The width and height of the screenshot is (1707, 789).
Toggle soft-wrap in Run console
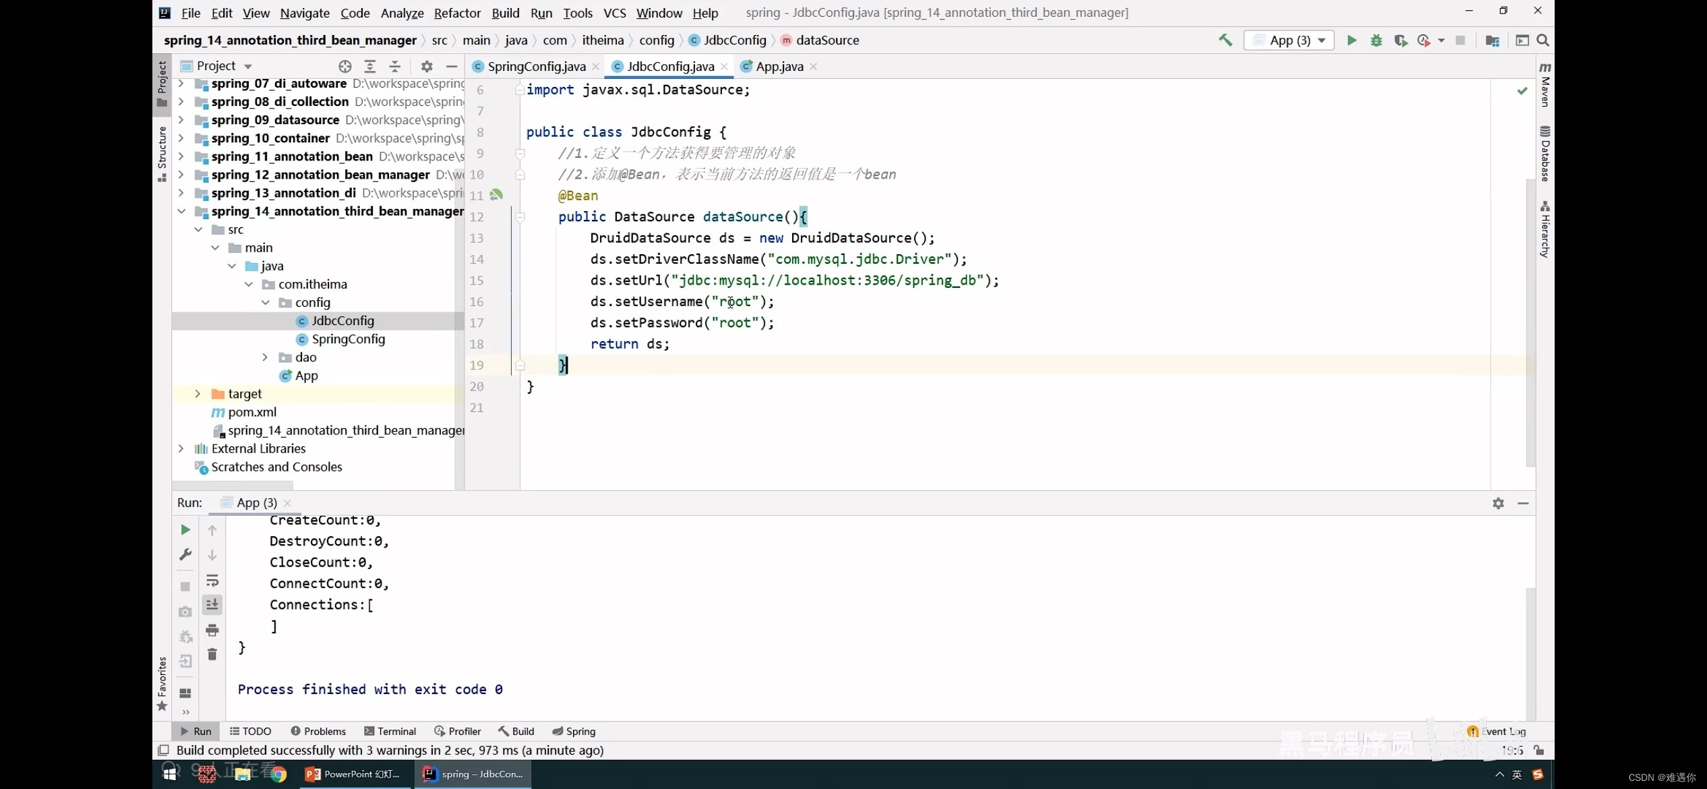(x=212, y=581)
